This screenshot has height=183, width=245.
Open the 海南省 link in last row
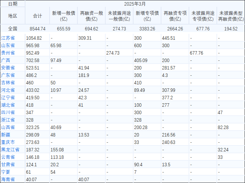[x=8, y=179]
